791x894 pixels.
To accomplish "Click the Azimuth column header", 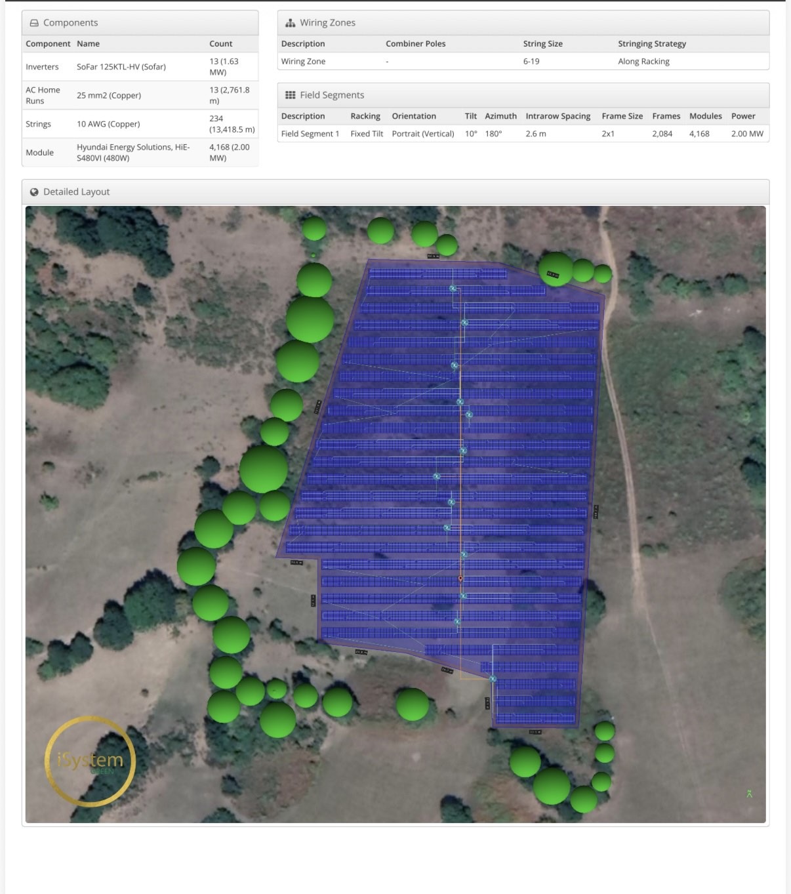I will pos(500,116).
